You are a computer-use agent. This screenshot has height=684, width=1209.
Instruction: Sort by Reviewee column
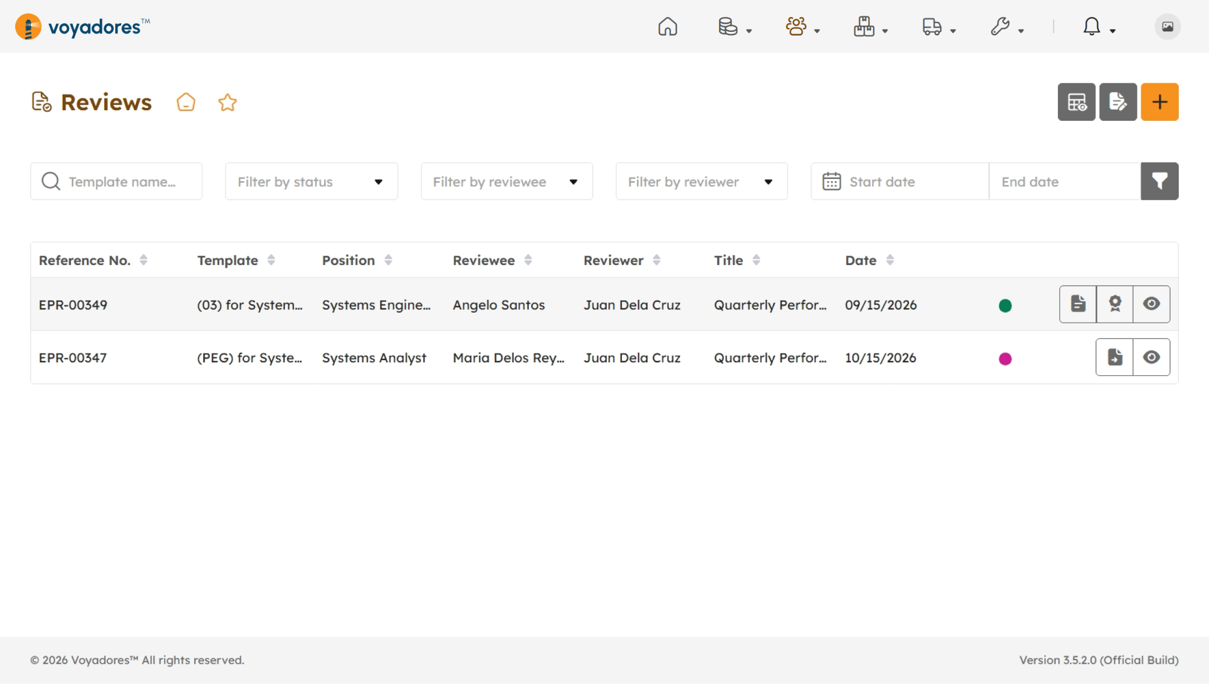tap(493, 260)
